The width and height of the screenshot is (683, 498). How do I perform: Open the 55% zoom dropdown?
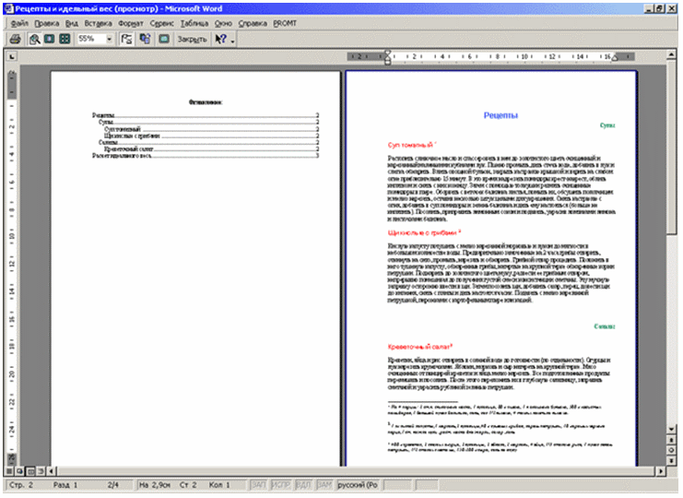(109, 40)
